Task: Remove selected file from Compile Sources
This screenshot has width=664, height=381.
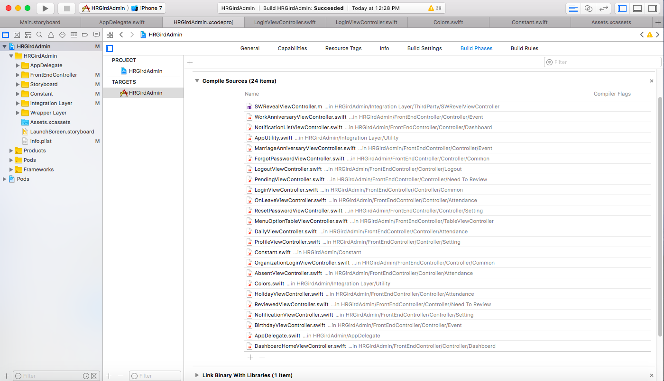Action: click(x=262, y=357)
